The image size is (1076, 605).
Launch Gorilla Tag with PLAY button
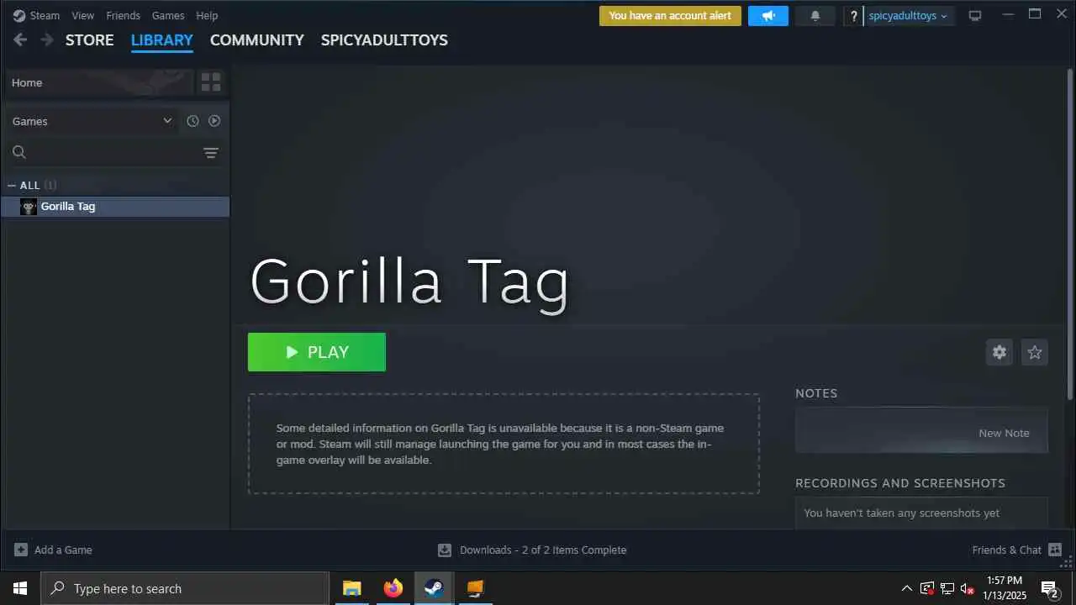pos(317,352)
